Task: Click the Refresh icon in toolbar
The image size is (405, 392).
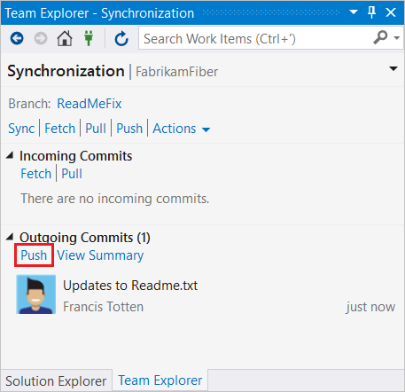Action: [x=121, y=39]
